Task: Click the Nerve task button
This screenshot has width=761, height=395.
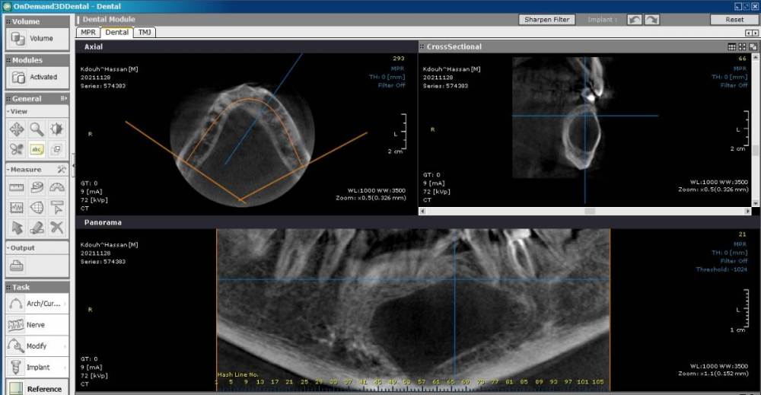Action: pos(36,325)
